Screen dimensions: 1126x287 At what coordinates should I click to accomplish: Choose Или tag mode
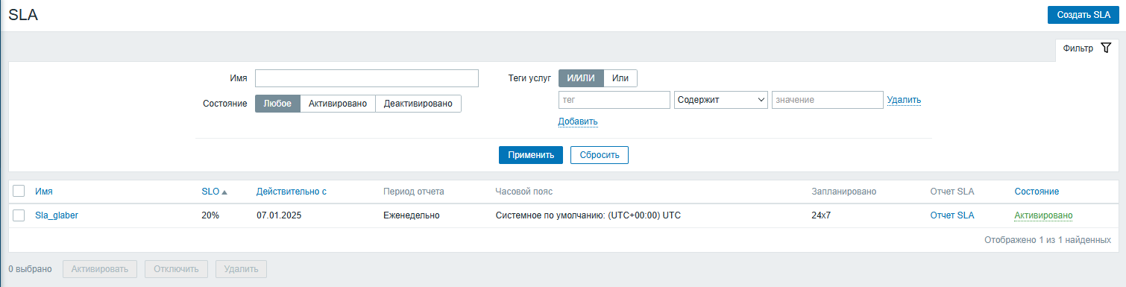[x=620, y=78]
